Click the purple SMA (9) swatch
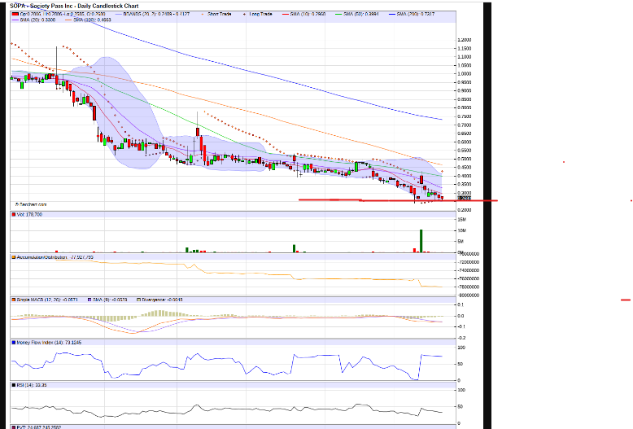 coord(89,300)
